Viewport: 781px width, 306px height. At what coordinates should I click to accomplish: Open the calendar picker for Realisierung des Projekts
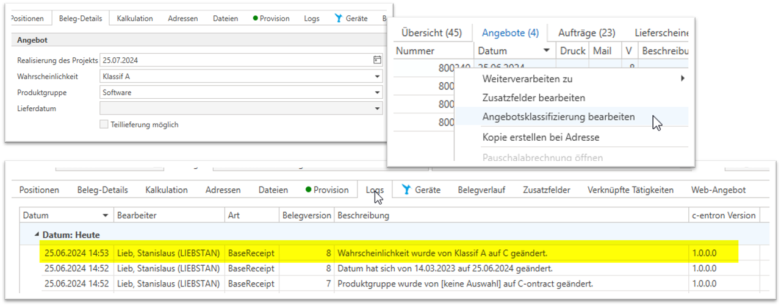click(x=377, y=60)
